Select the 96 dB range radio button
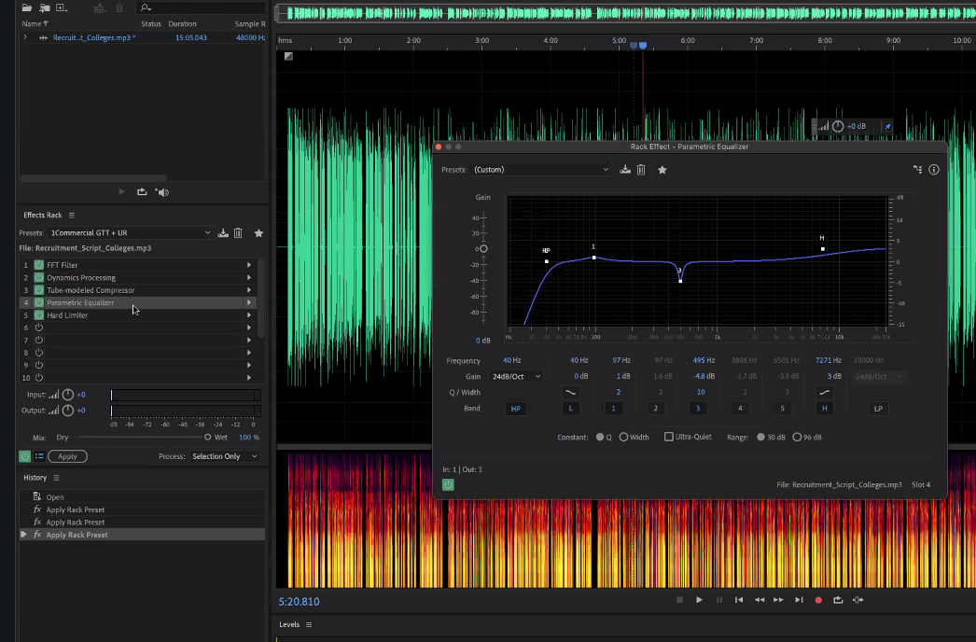Screen dimensions: 976x642 pos(797,437)
